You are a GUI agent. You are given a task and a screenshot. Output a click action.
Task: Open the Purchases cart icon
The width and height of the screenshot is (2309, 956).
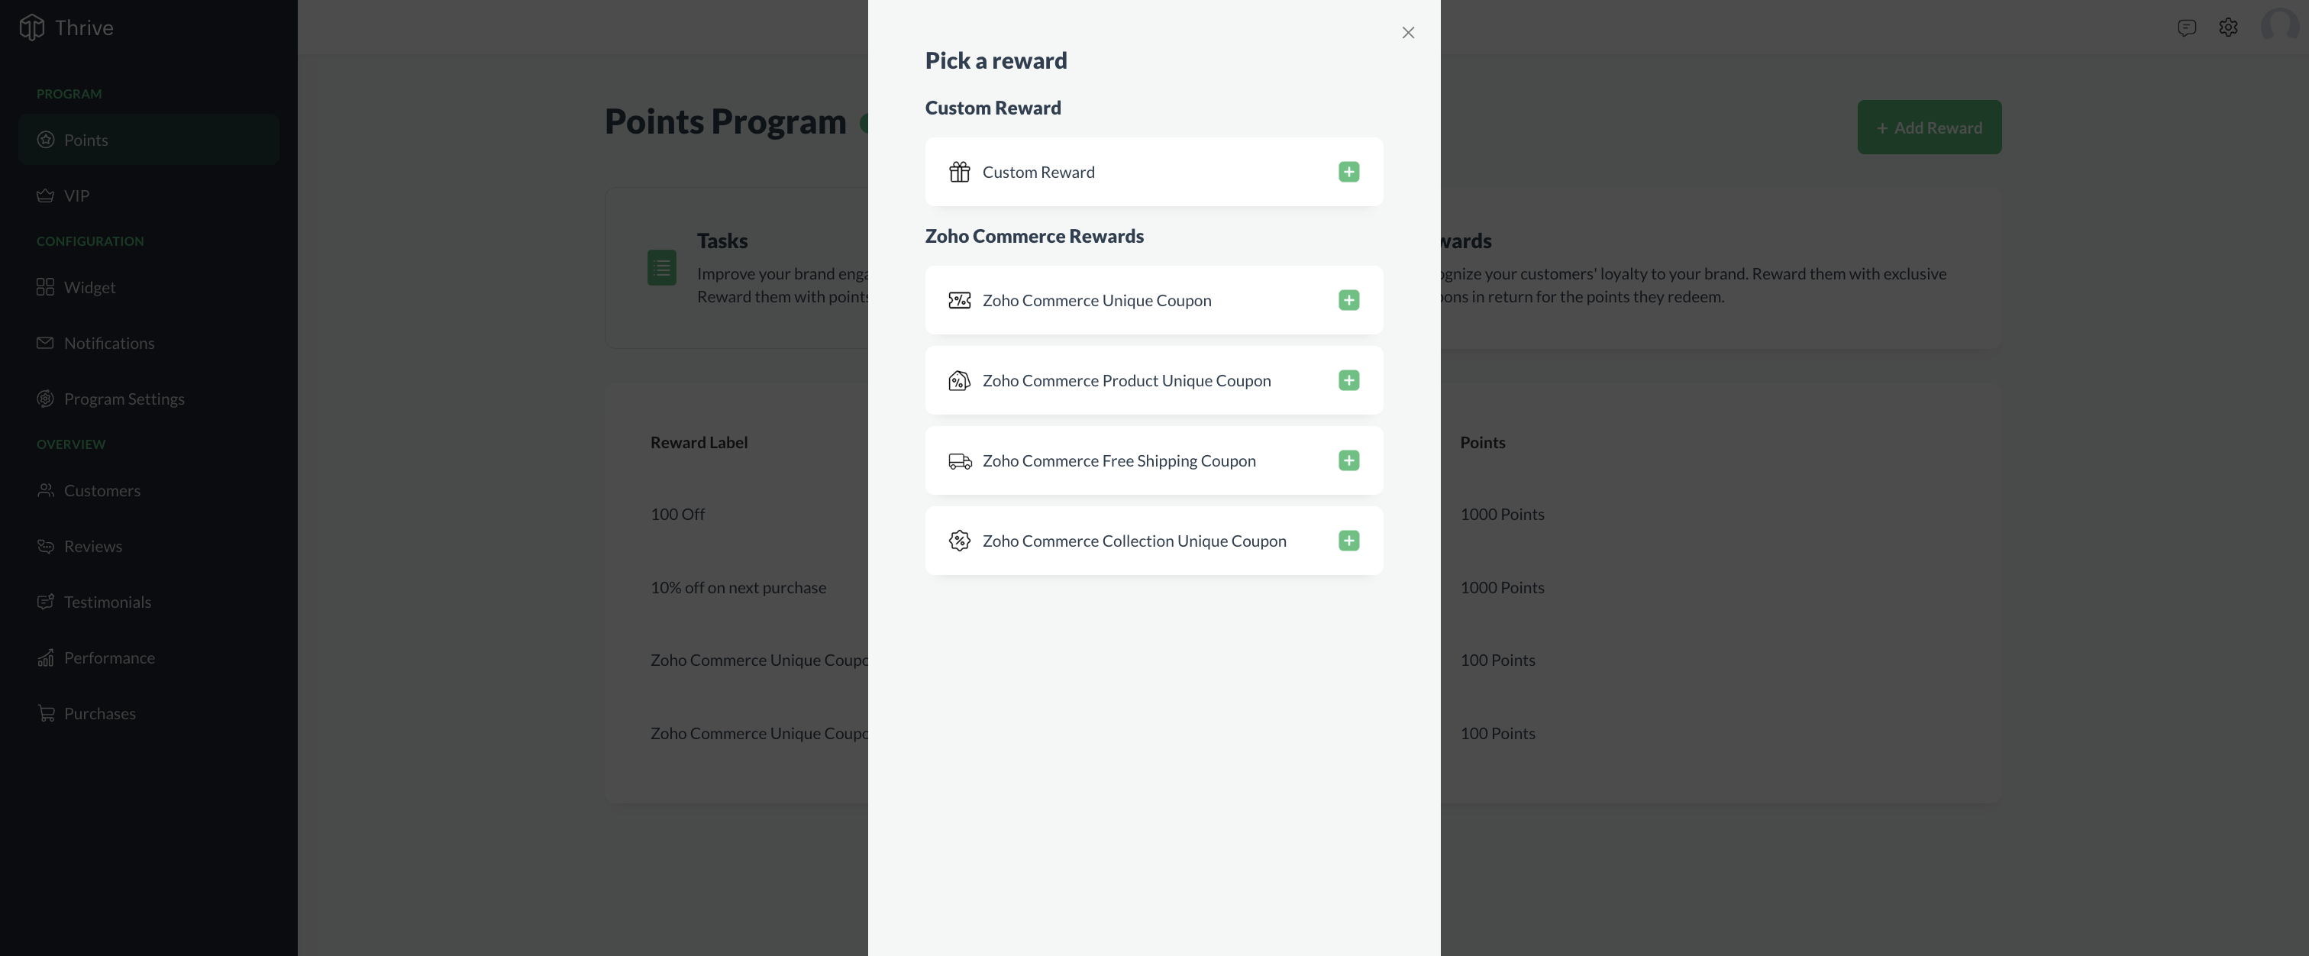coord(46,713)
